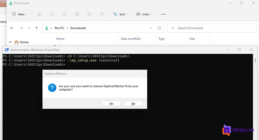
Task: Open the New item dropdown
Action: click(x=21, y=14)
